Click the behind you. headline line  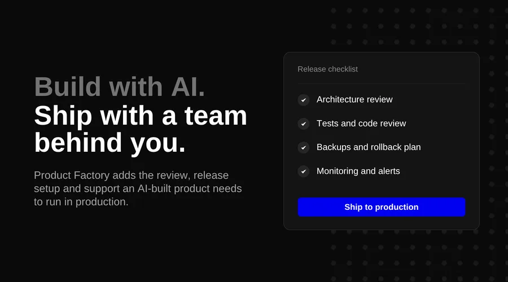pyautogui.click(x=110, y=143)
